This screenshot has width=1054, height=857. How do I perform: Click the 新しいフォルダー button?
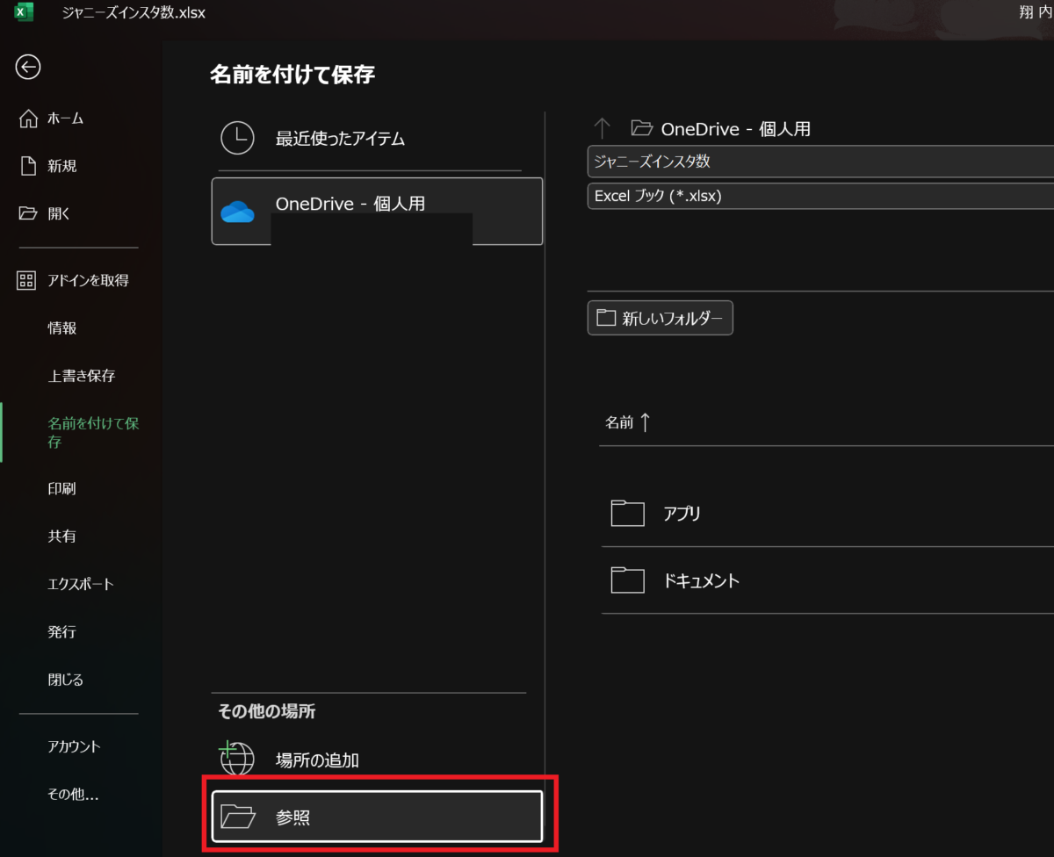(660, 318)
